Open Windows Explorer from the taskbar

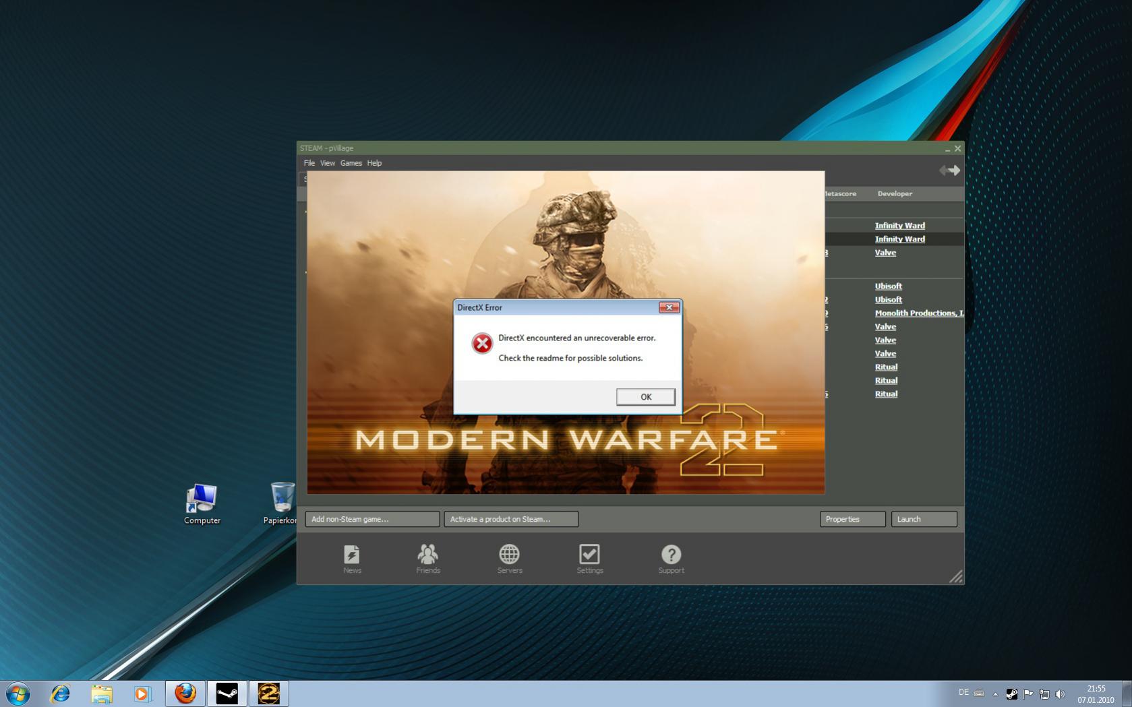click(102, 694)
